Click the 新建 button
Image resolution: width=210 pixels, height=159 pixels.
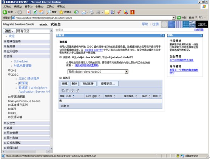pyautogui.click(x=65, y=84)
